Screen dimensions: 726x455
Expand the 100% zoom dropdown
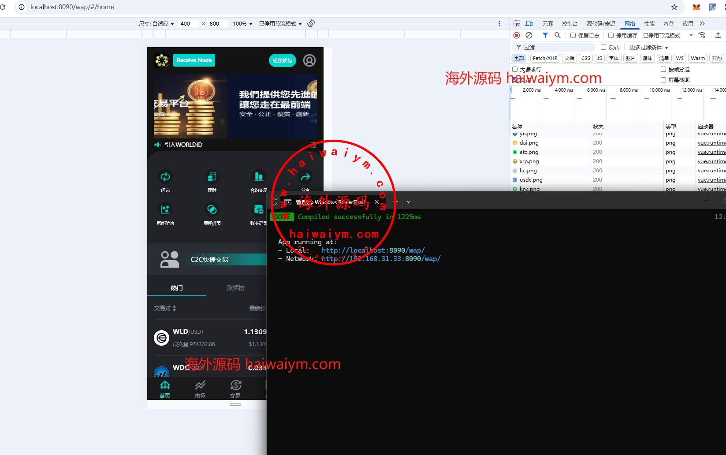[242, 24]
